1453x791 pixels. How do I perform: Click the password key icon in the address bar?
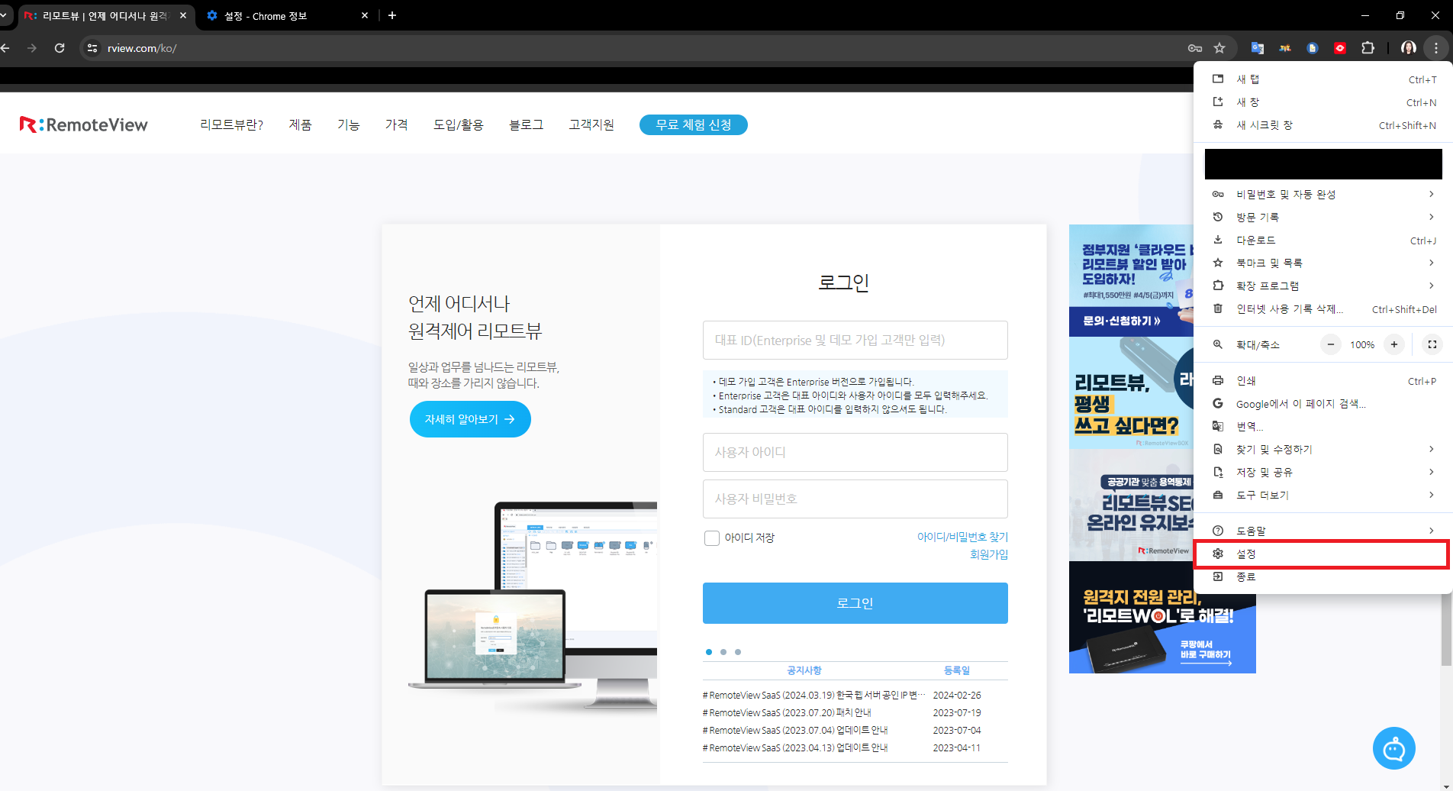[x=1195, y=48]
